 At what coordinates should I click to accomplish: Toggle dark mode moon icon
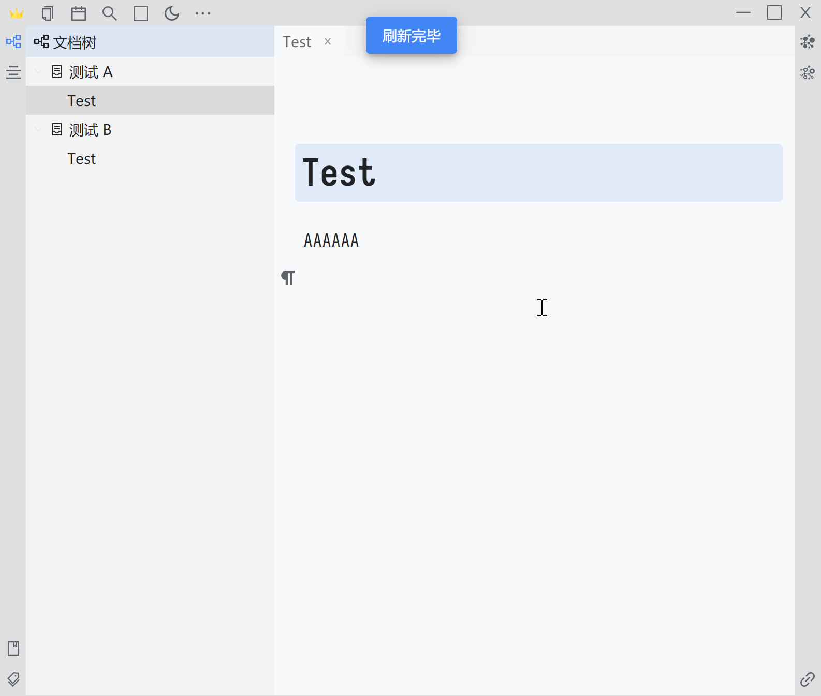point(172,13)
